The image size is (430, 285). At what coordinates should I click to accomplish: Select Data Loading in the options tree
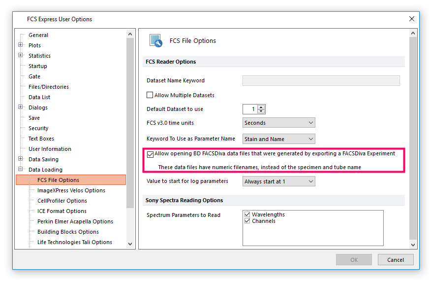[x=45, y=170]
